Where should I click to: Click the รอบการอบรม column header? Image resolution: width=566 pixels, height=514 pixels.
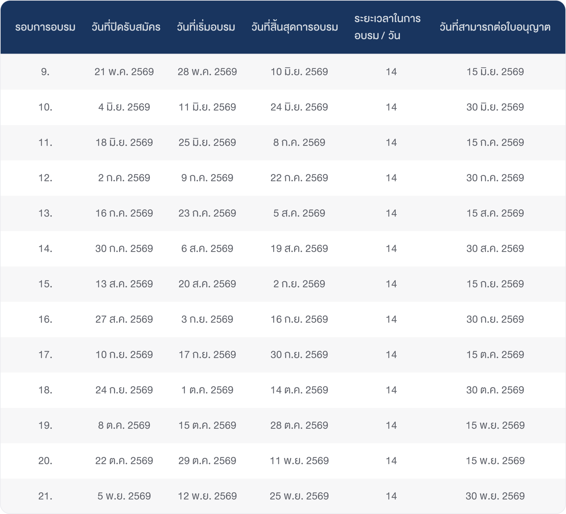click(x=45, y=27)
